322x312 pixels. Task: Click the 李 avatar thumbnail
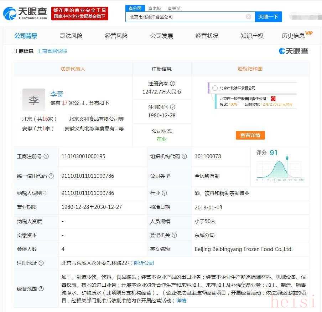(34, 100)
